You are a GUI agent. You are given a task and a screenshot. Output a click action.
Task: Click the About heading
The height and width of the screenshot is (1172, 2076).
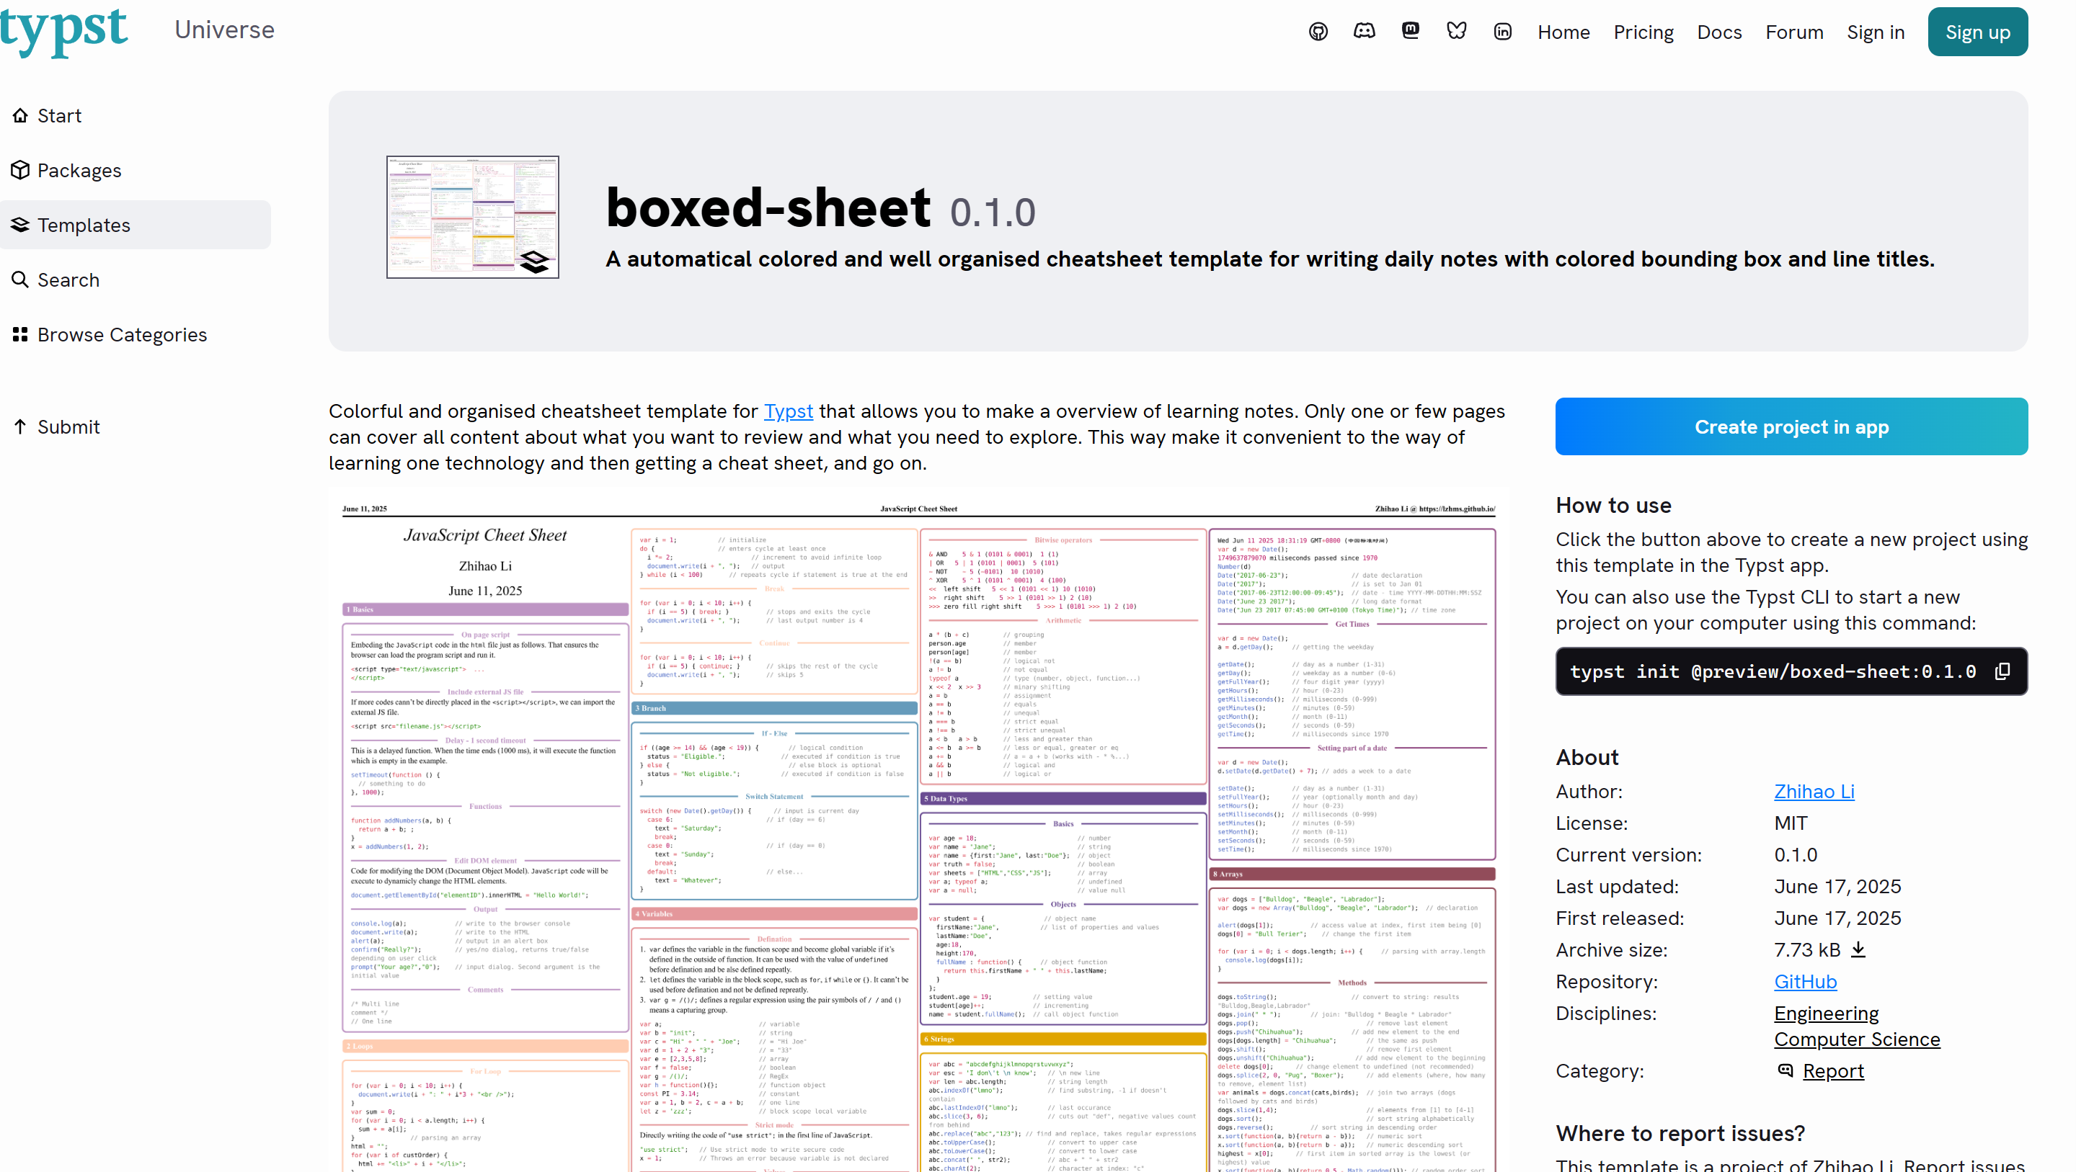pos(1586,757)
